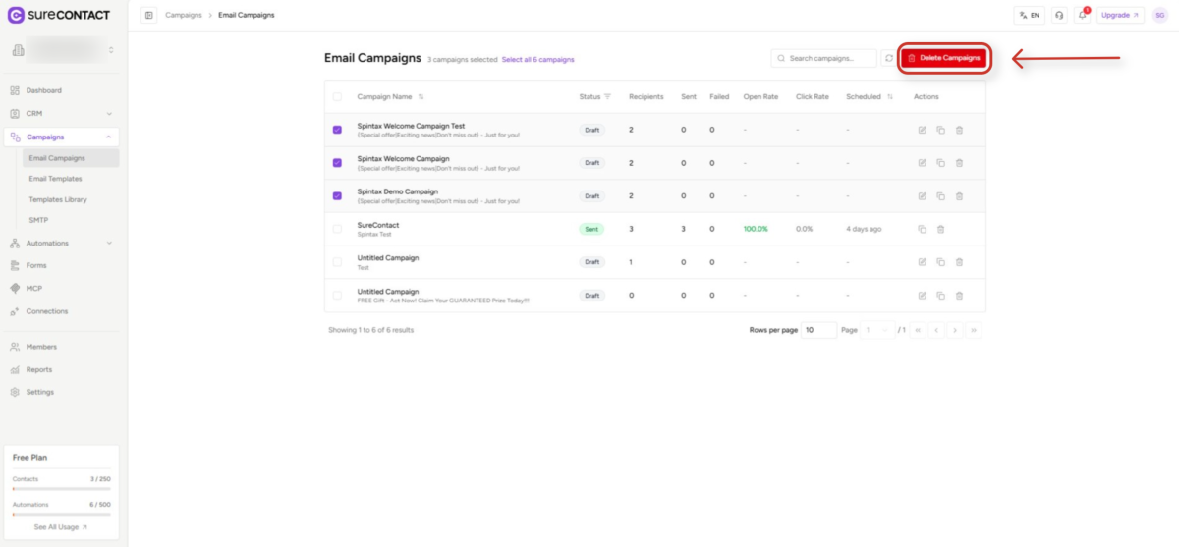Toggle the select-all header checkbox
The width and height of the screenshot is (1179, 547).
[x=337, y=96]
